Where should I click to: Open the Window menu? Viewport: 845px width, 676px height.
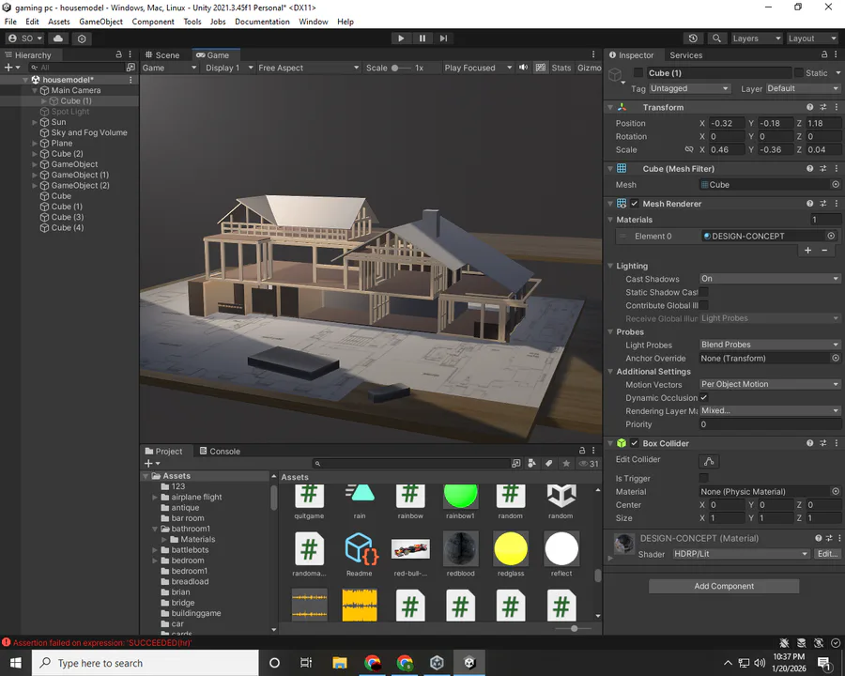[x=313, y=22]
